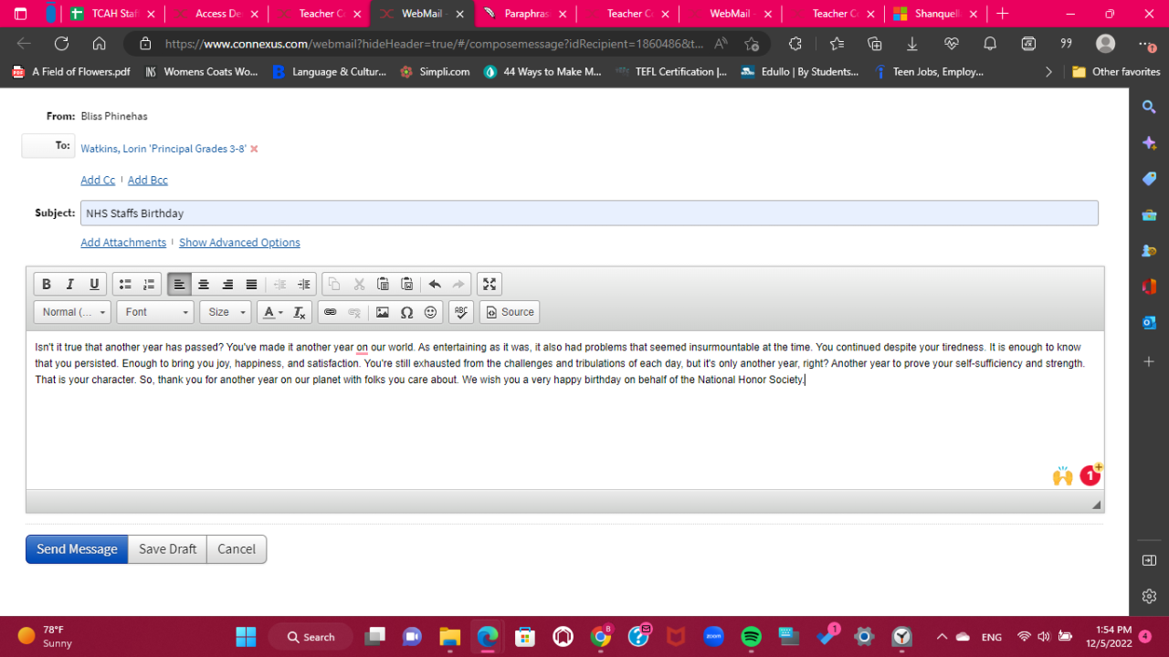Viewport: 1169px width, 657px height.
Task: Increase paragraph indent
Action: point(304,284)
